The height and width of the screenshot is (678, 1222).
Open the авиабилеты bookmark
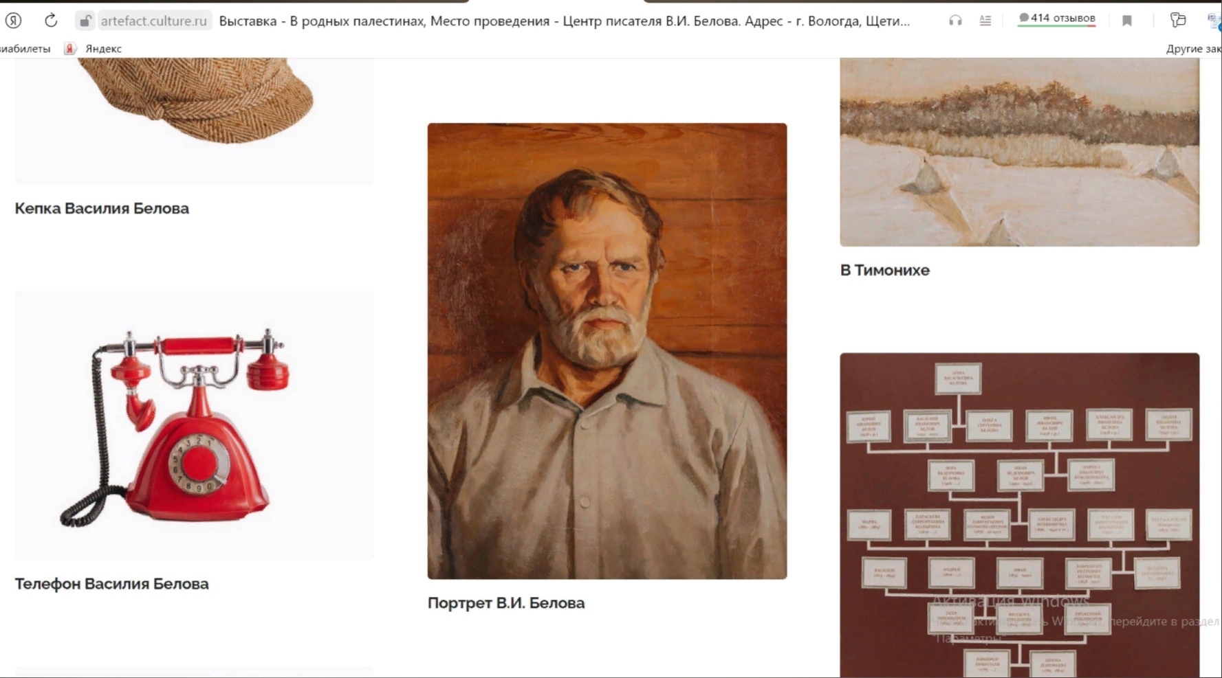click(25, 49)
